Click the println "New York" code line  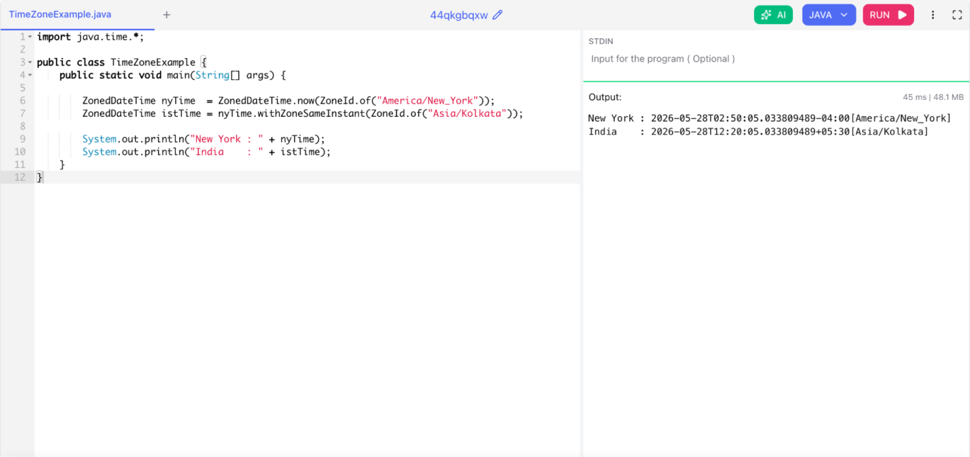point(204,139)
